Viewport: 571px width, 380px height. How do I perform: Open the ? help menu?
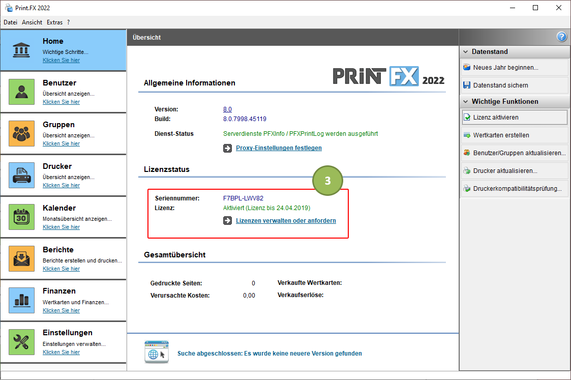click(x=69, y=22)
